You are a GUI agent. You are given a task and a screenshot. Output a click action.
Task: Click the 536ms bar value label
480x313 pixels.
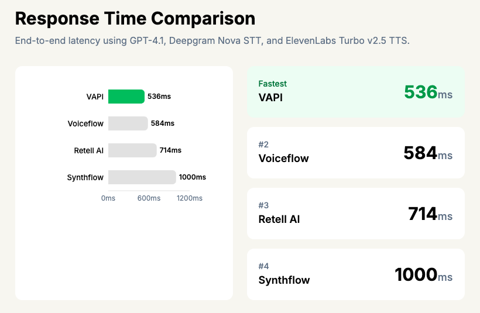coord(159,97)
